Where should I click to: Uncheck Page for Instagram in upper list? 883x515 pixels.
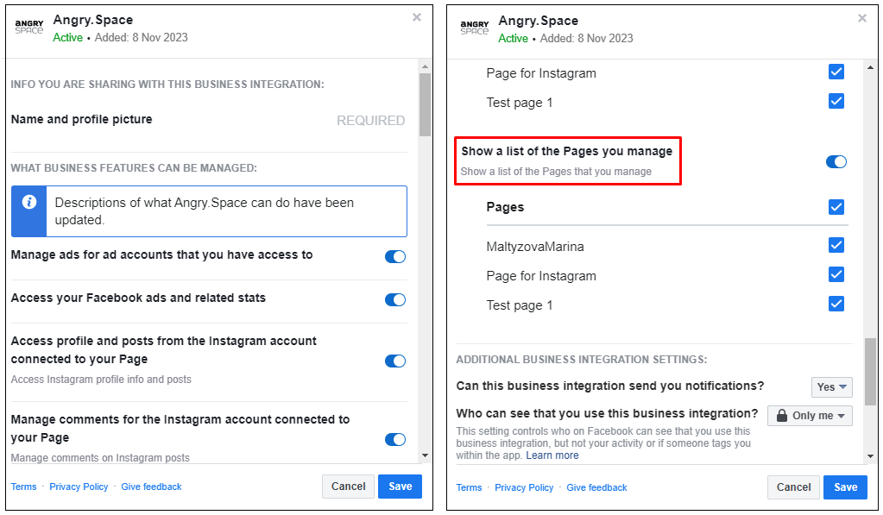pyautogui.click(x=836, y=72)
